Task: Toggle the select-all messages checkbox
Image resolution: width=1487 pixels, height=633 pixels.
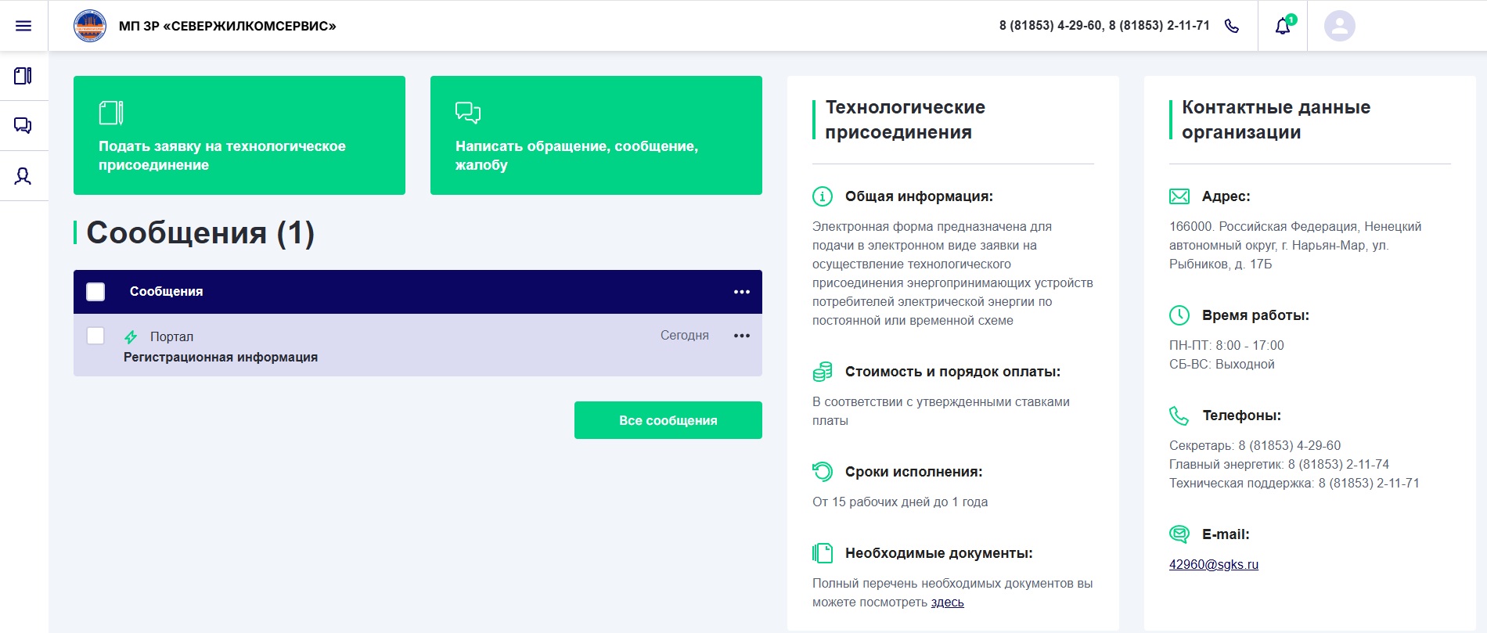Action: (95, 292)
